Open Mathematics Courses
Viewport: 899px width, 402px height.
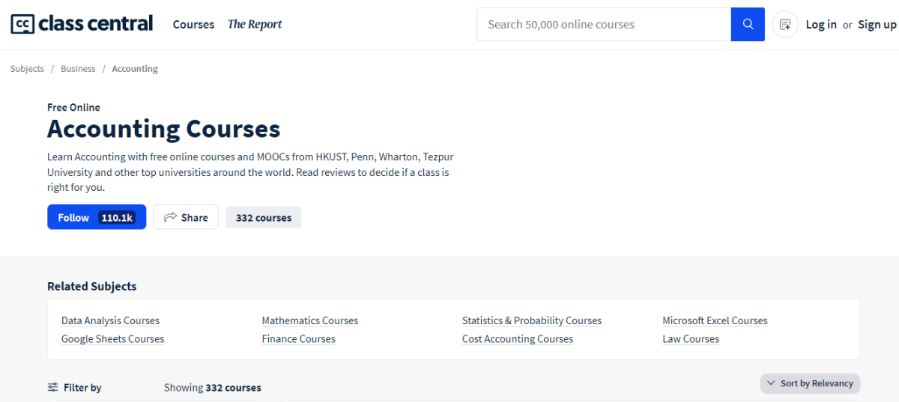[x=310, y=320]
